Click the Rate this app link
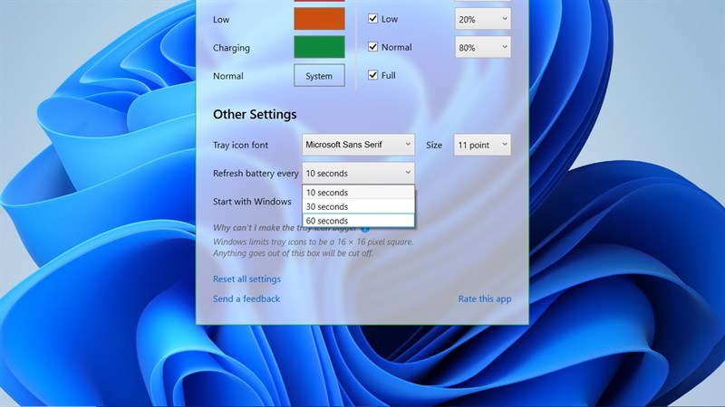The width and height of the screenshot is (725, 407). click(485, 298)
